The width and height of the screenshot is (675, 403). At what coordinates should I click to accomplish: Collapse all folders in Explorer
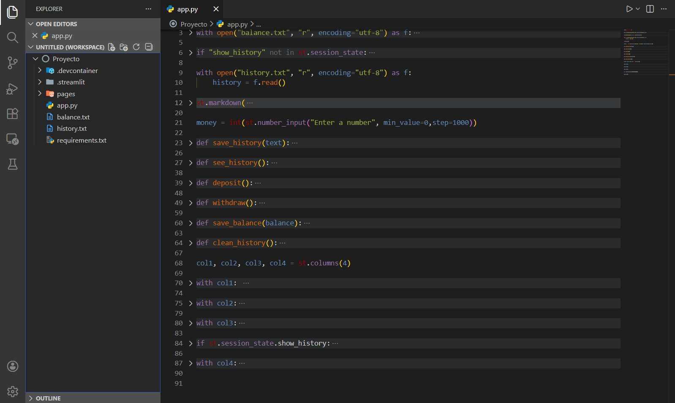(x=149, y=47)
